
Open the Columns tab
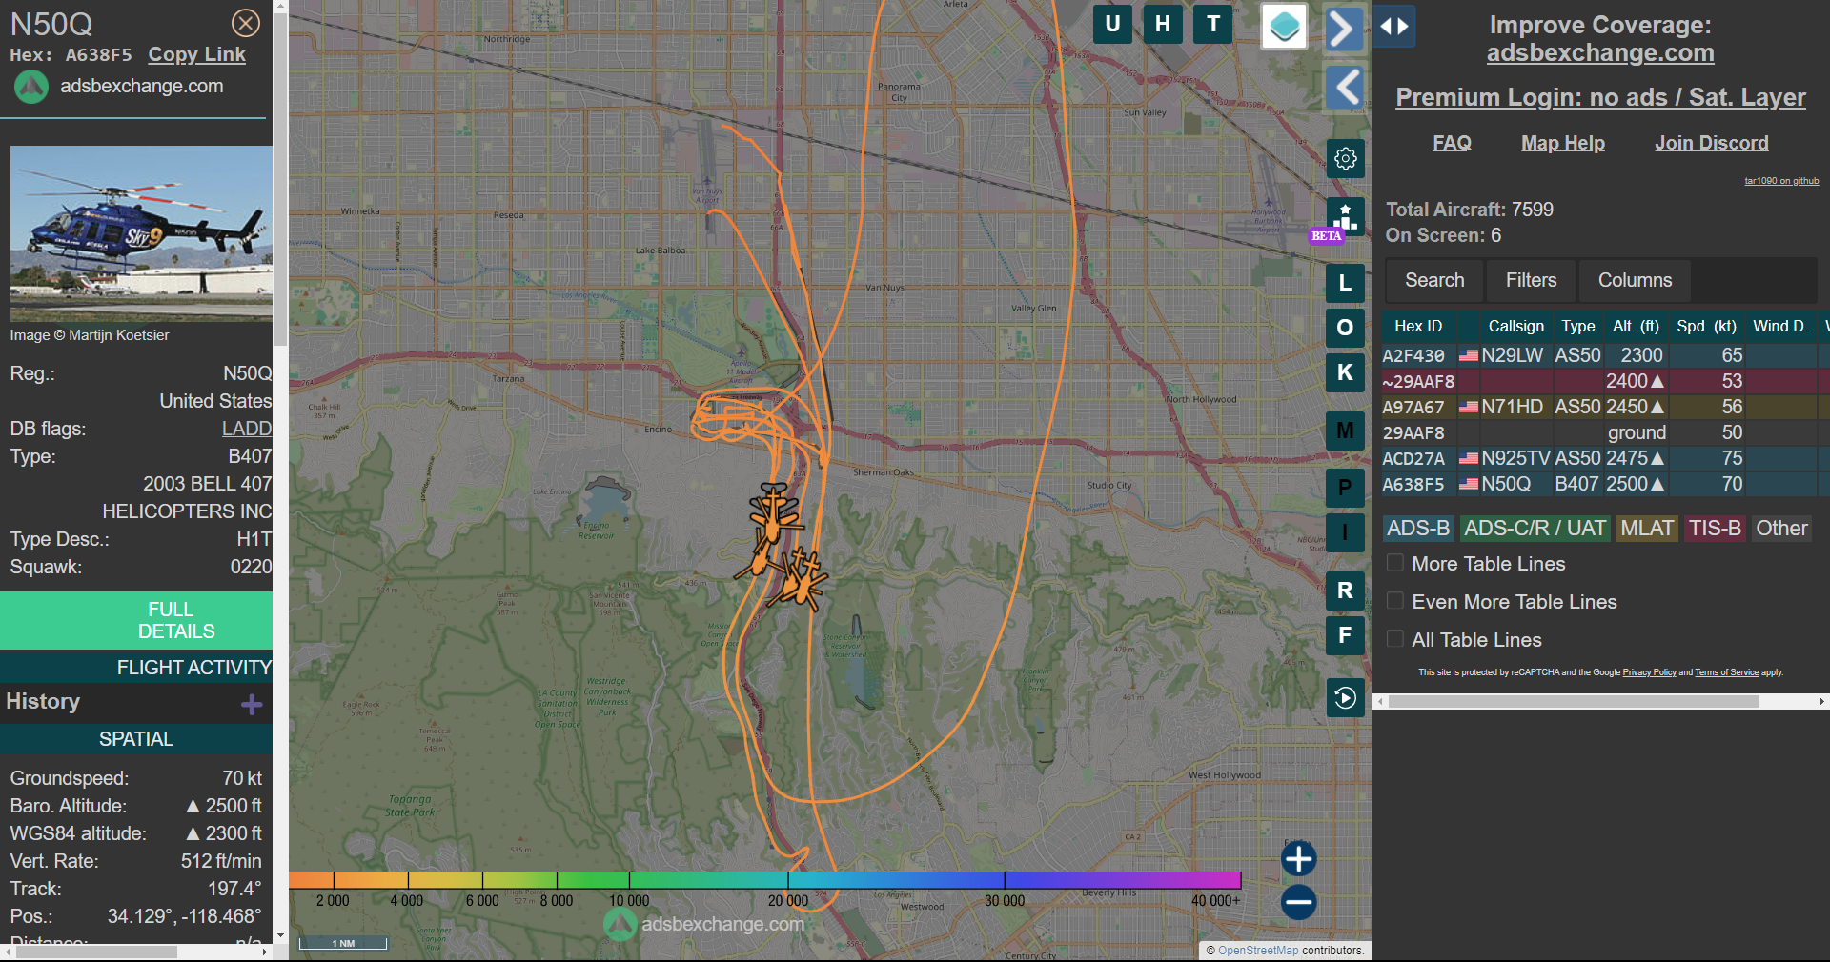click(1635, 280)
